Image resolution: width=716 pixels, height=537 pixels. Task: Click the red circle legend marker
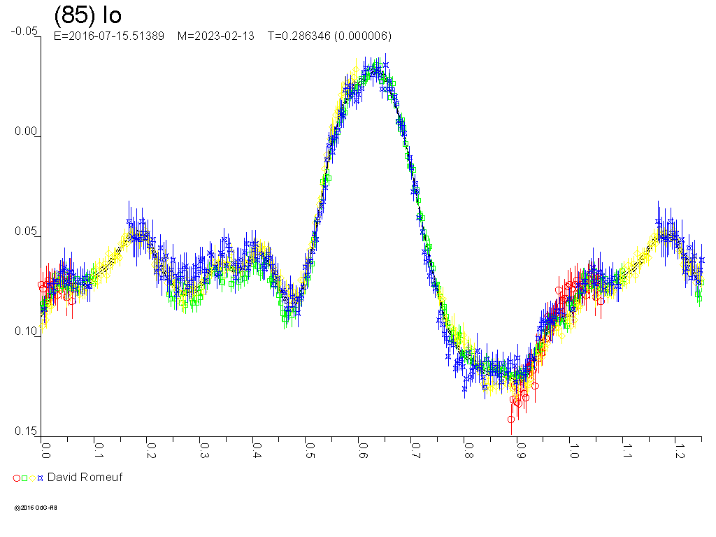[x=17, y=478]
